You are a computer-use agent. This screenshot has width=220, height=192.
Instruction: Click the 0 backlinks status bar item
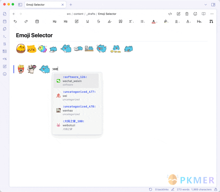tap(162, 190)
